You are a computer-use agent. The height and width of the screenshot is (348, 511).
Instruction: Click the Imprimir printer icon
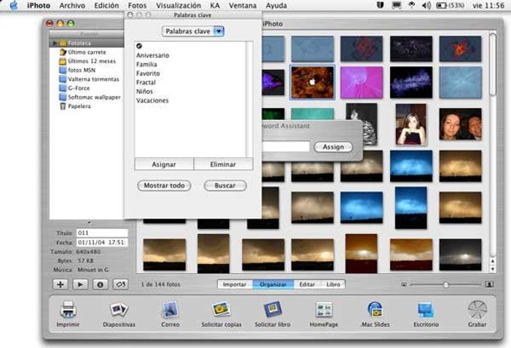click(68, 309)
